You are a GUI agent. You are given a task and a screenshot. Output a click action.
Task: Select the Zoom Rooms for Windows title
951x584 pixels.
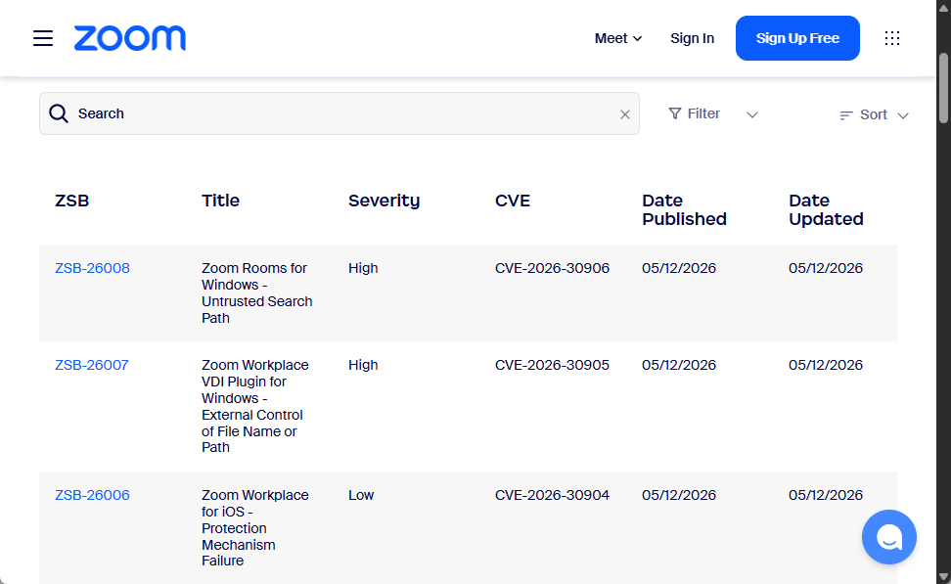(x=257, y=292)
